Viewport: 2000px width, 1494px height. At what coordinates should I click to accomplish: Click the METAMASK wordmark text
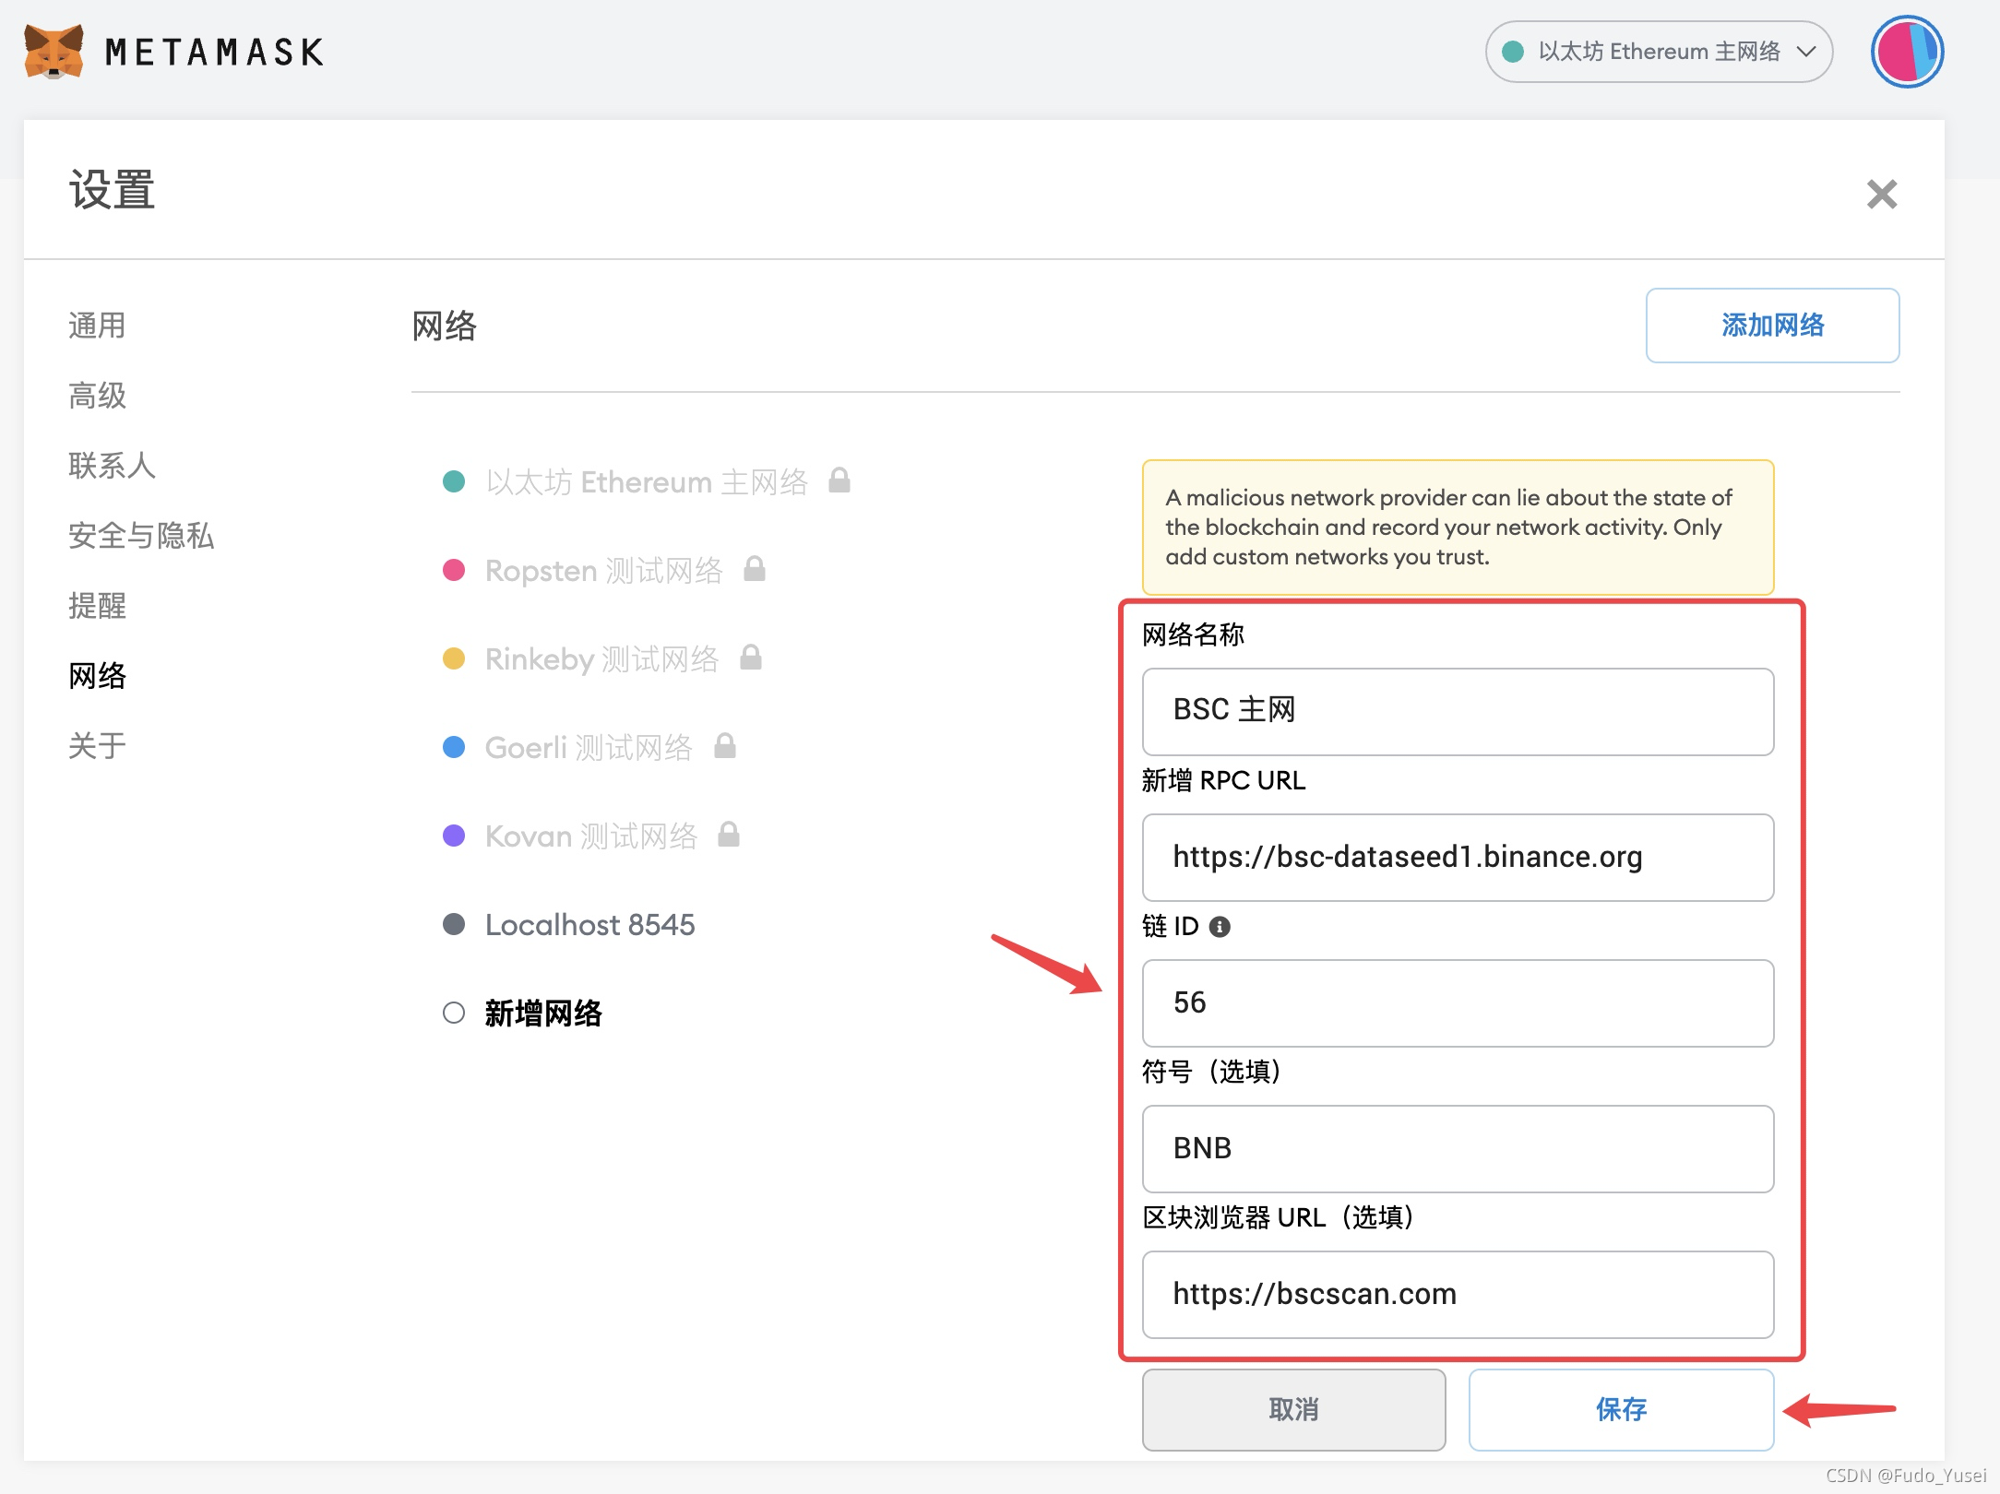[x=214, y=53]
